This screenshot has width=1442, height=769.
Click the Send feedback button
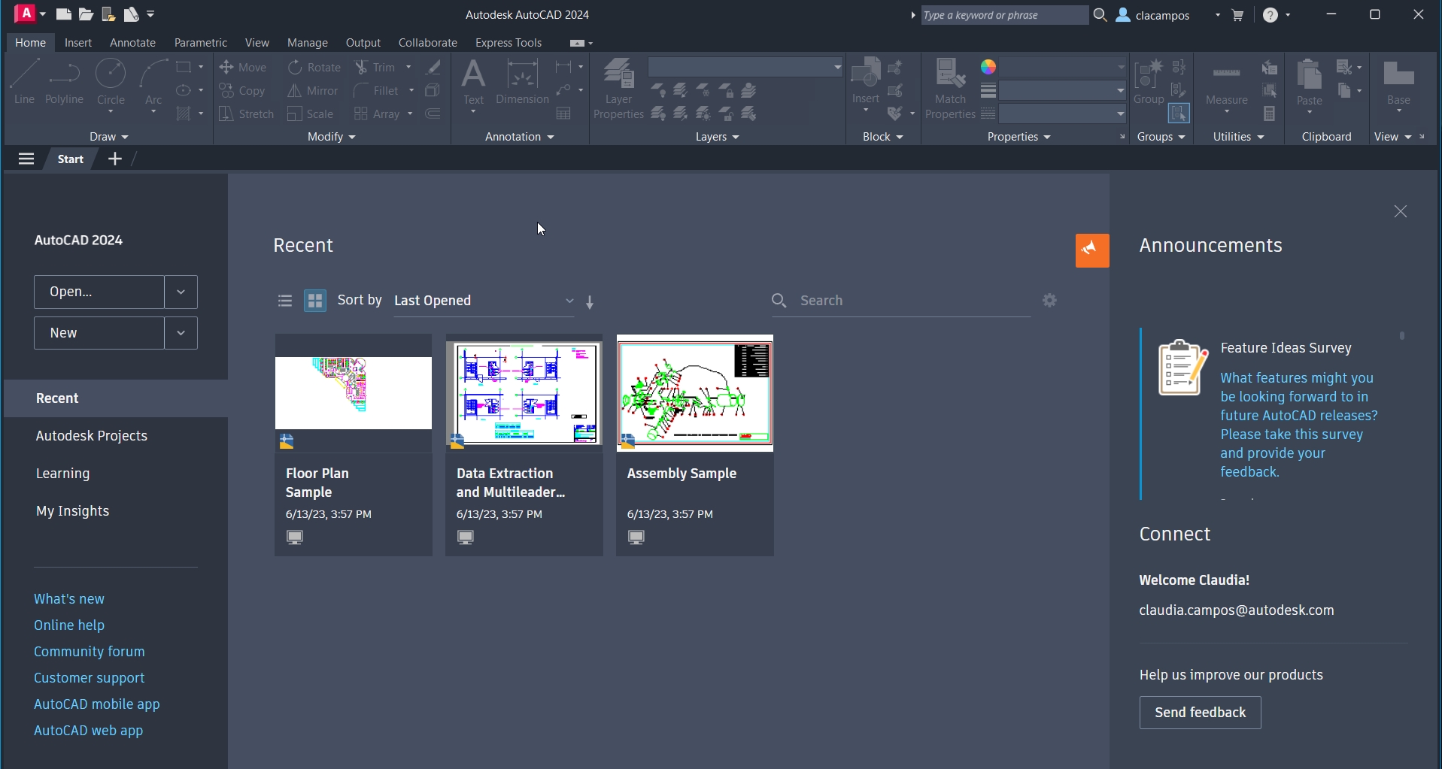[1199, 712]
